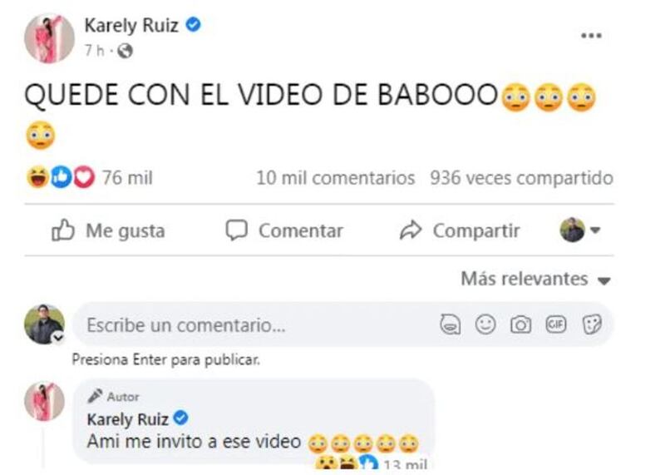The width and height of the screenshot is (665, 475).
Task: Expand the commenter avatar chevron by comment box
Action: 58,338
